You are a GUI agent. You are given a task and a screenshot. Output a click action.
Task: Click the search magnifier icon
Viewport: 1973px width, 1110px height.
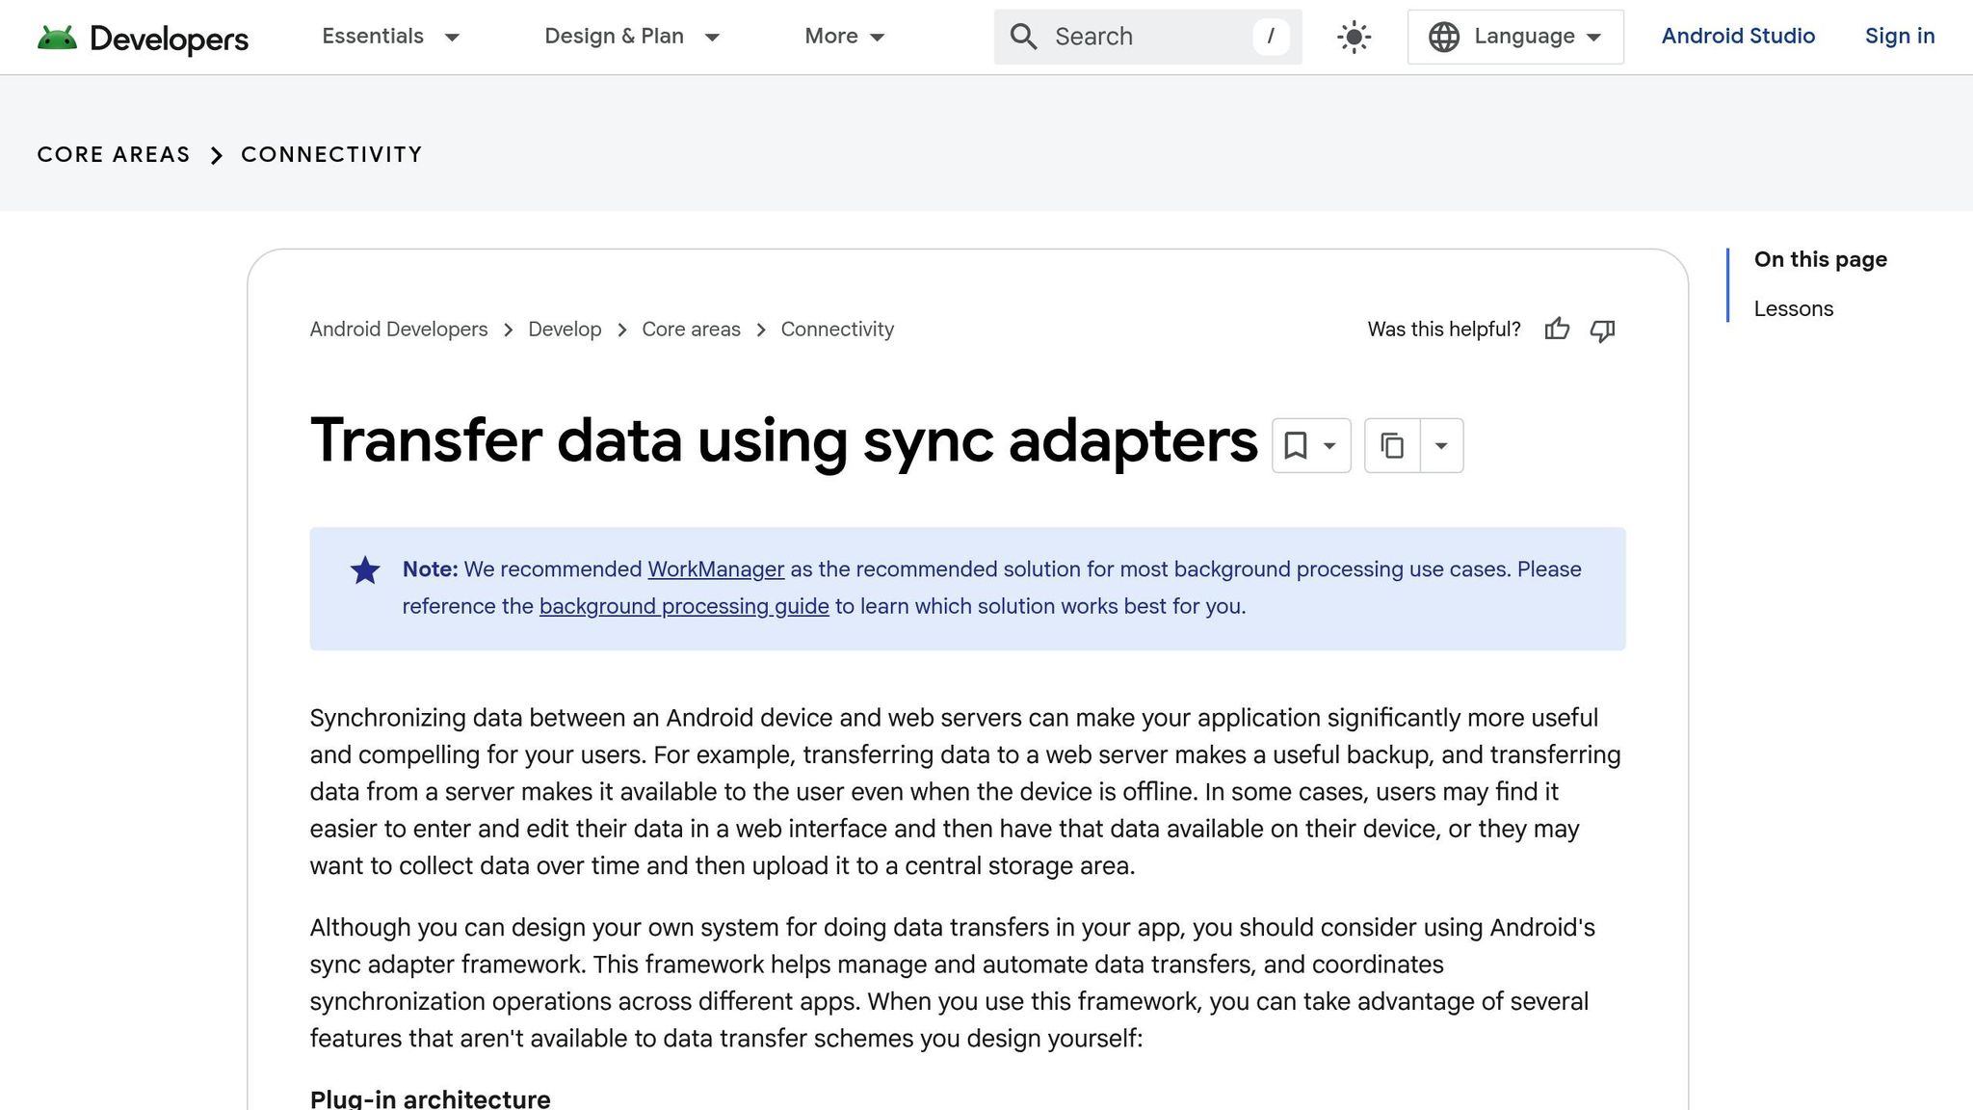coord(1023,37)
